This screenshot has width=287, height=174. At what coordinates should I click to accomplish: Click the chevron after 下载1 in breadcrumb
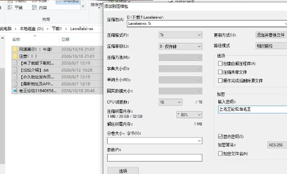66,29
